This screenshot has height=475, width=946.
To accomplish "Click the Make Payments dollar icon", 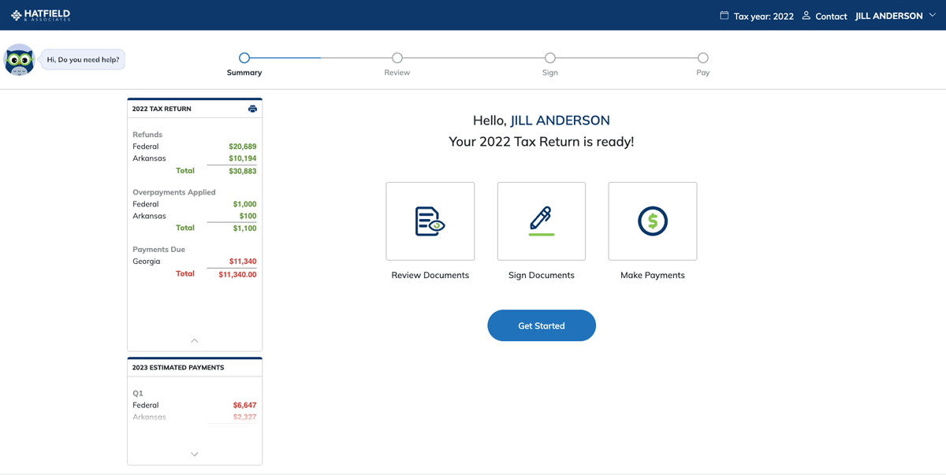I will (652, 221).
